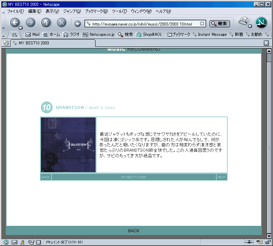Click the 新着 bookmark

tap(236, 35)
